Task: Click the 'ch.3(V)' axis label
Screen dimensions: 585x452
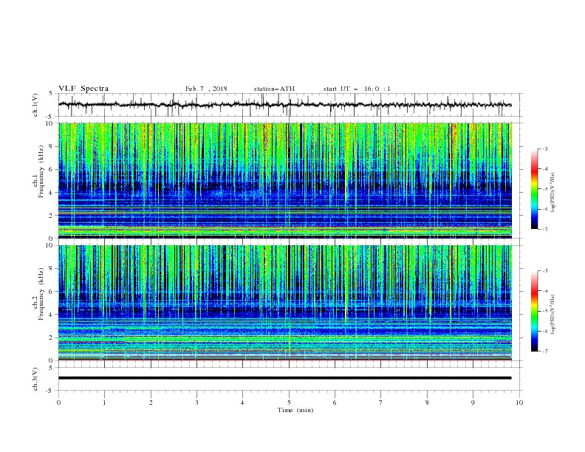Action: tap(35, 379)
